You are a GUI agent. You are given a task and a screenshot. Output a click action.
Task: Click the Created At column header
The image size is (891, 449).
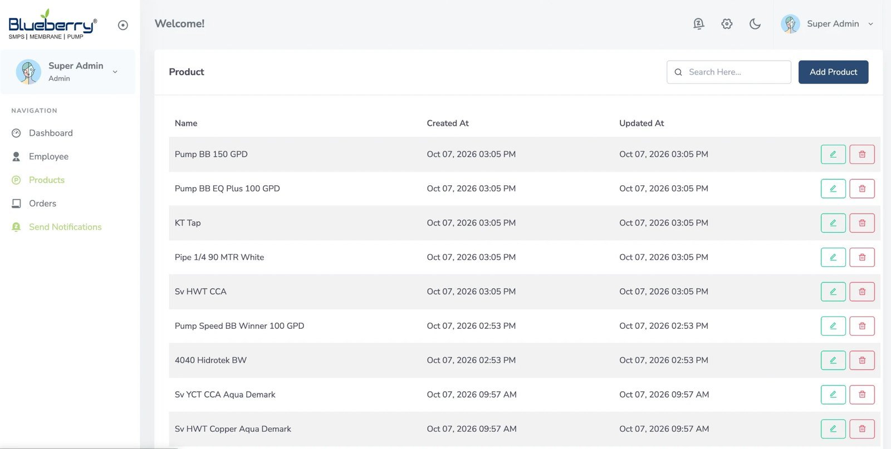click(448, 124)
